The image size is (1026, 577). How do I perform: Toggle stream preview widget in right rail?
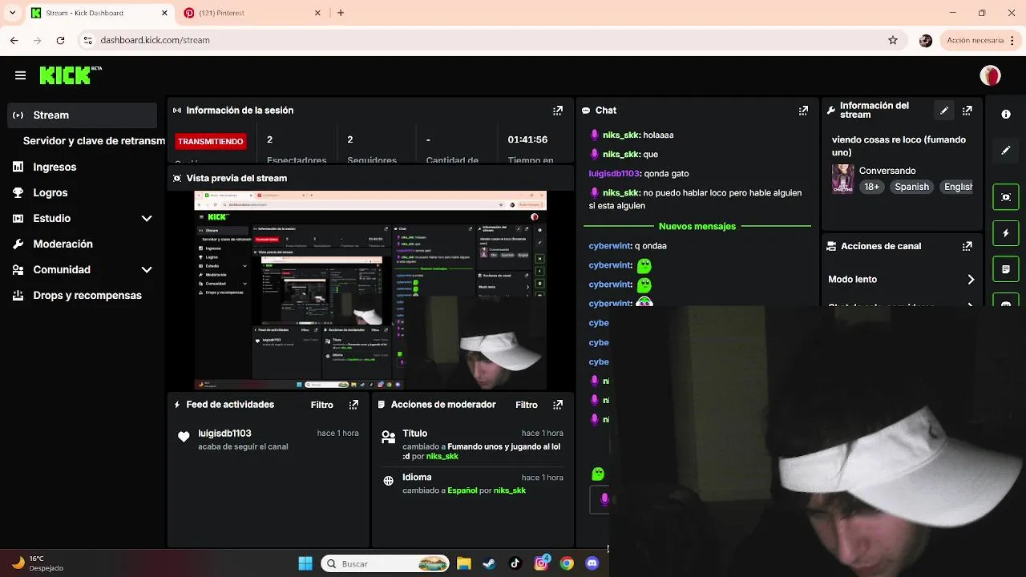(1006, 197)
